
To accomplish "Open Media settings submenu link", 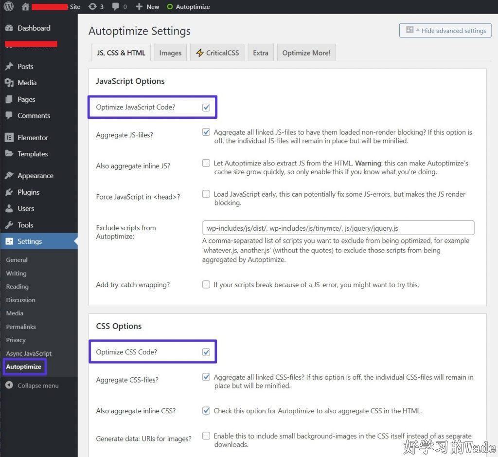I will [x=15, y=313].
